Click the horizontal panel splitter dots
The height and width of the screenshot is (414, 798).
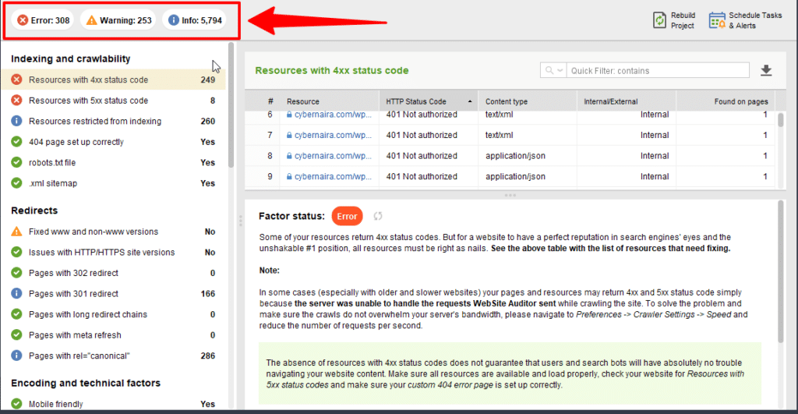(510, 195)
